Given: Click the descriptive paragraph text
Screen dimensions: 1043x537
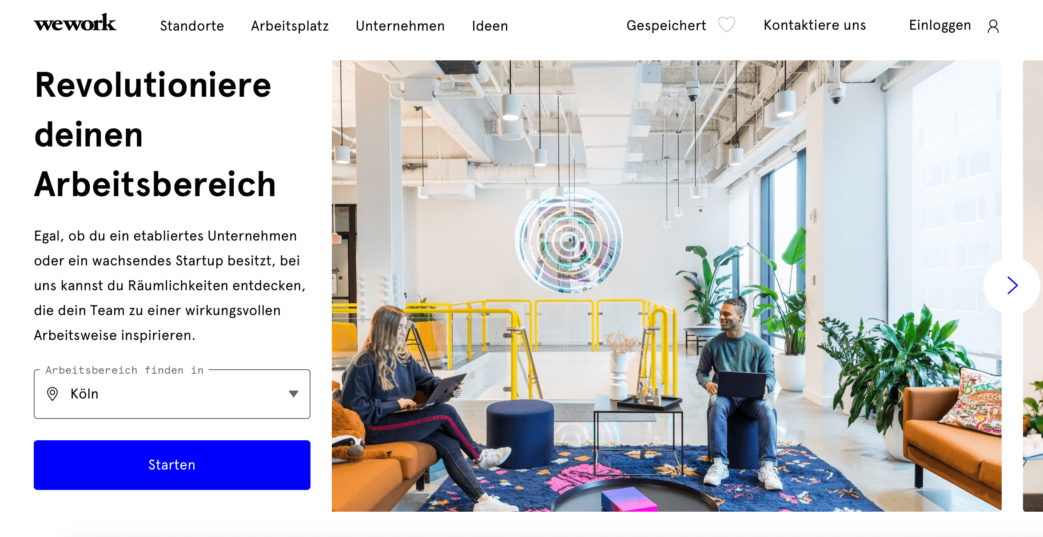Looking at the screenshot, I should tap(170, 285).
